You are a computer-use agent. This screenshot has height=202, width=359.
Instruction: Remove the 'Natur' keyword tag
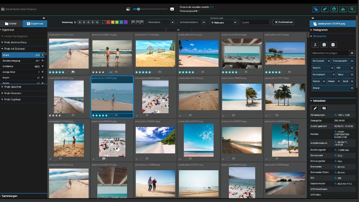point(352,74)
